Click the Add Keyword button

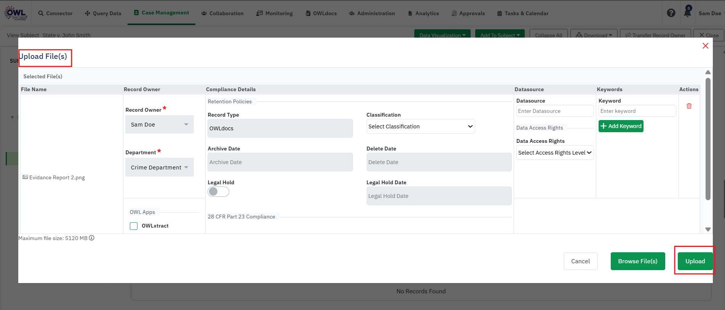click(x=621, y=126)
